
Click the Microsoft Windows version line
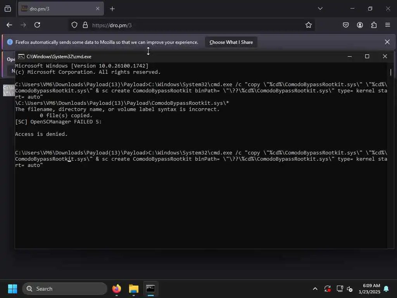pos(82,66)
